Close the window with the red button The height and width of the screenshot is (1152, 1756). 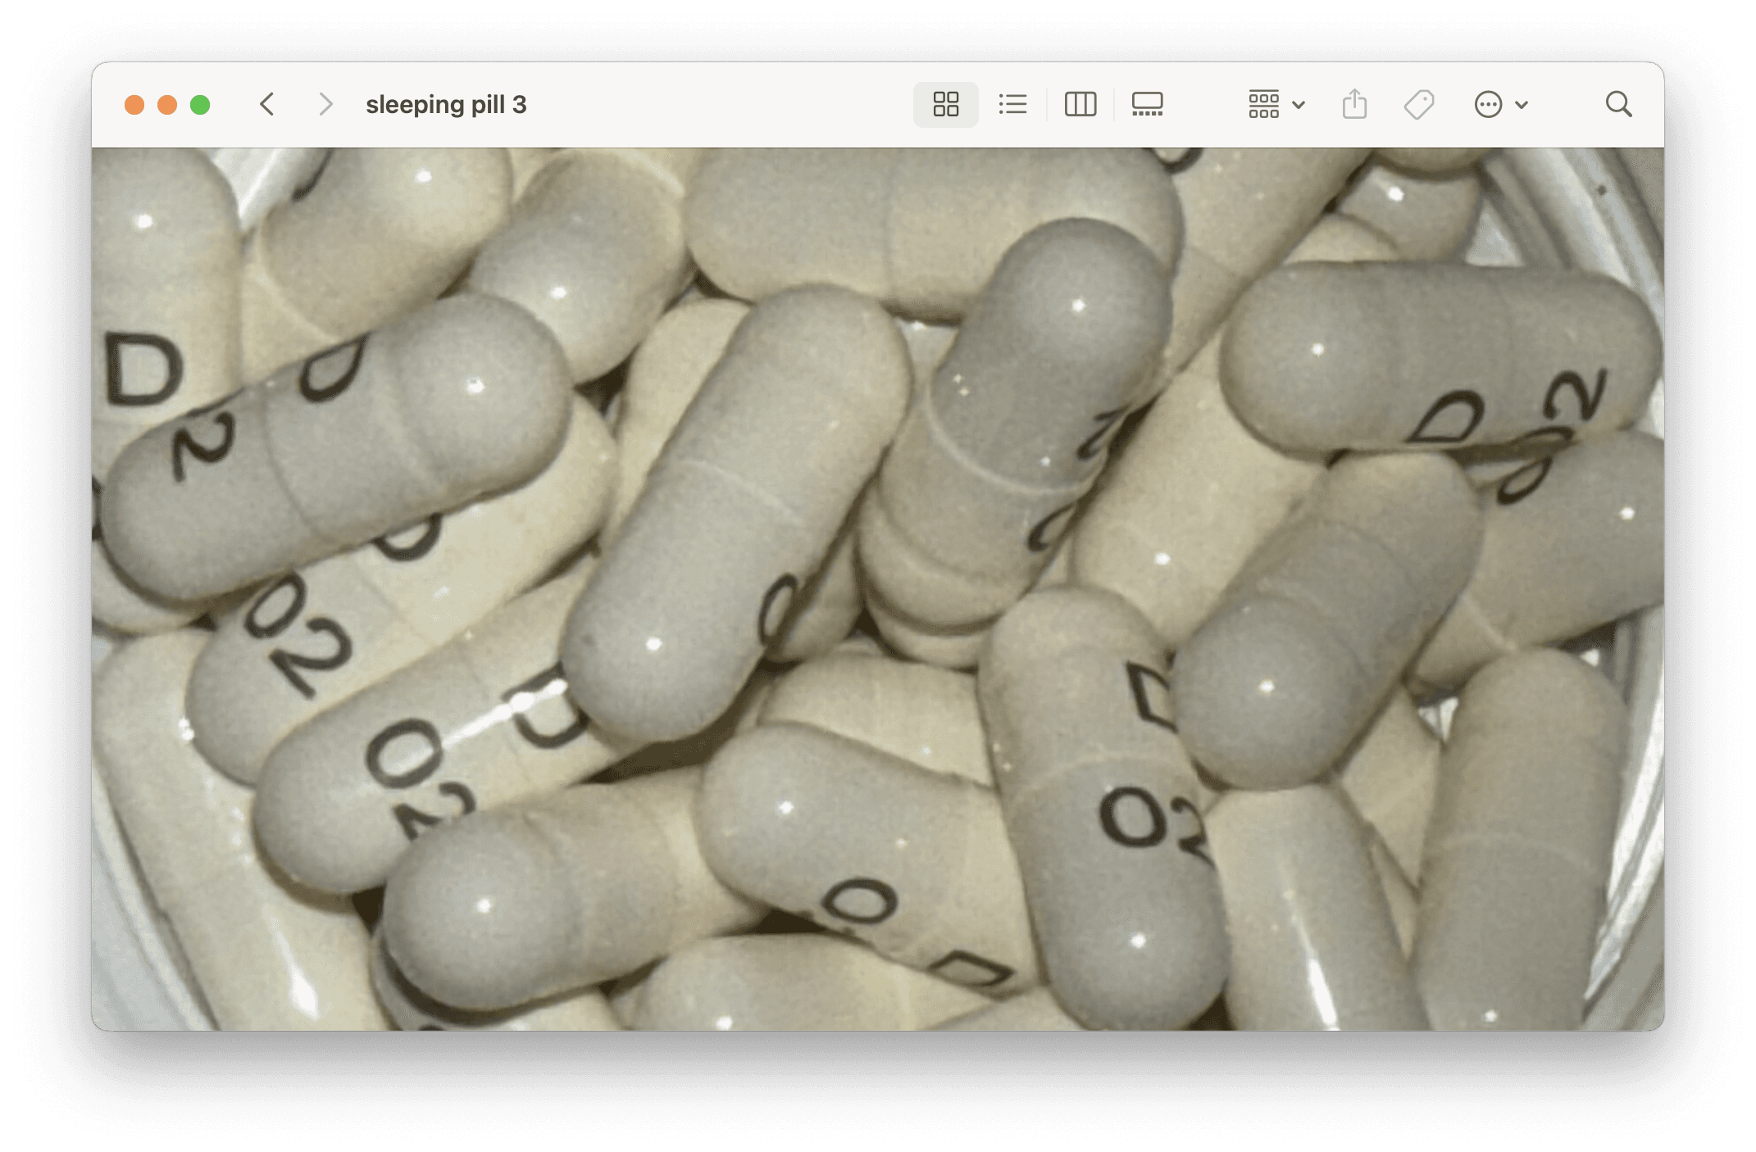click(134, 105)
